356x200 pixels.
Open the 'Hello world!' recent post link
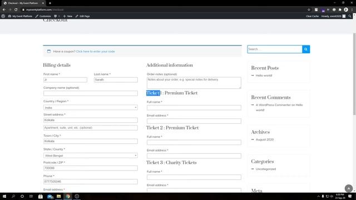tap(264, 76)
